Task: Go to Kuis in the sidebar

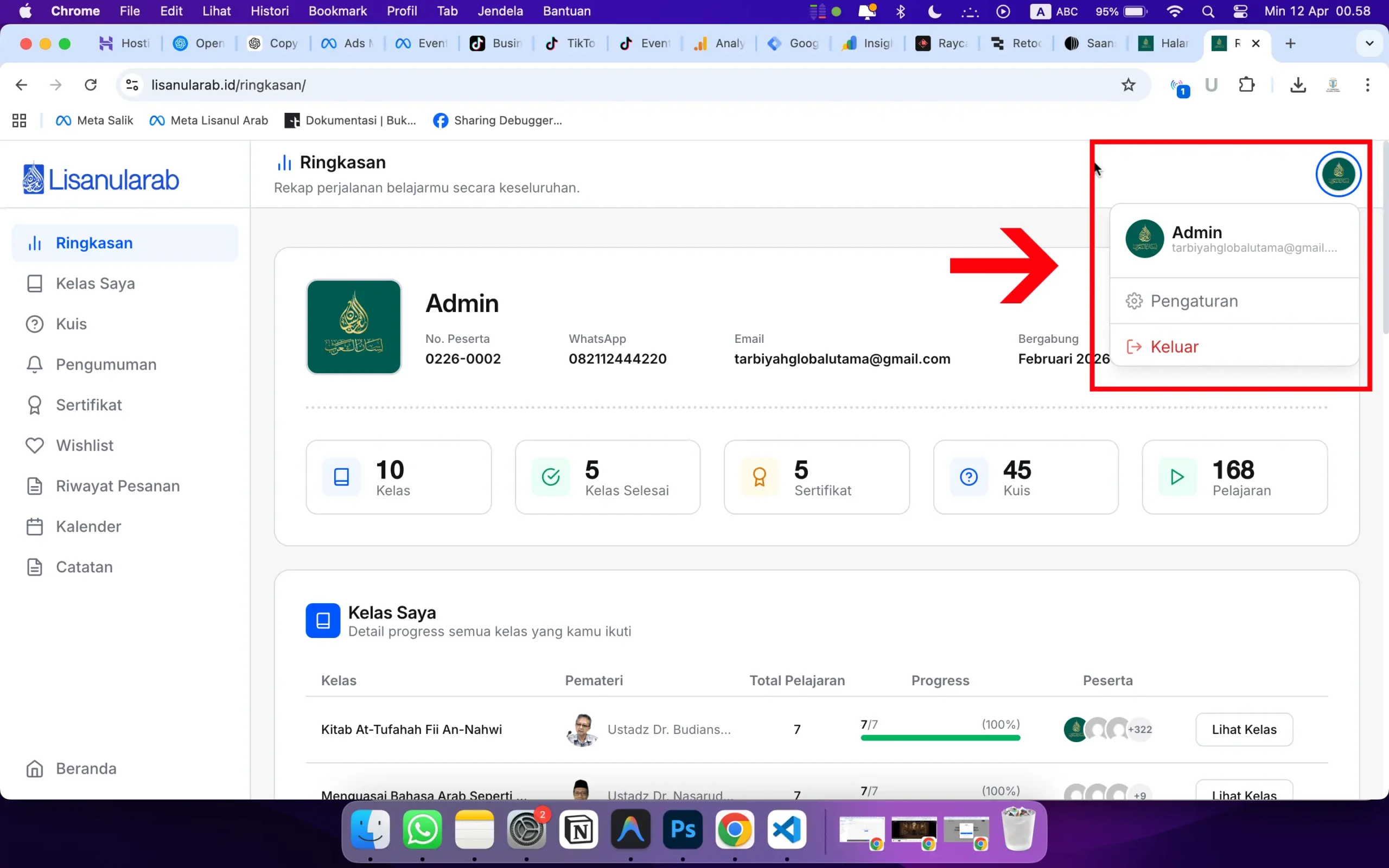Action: (x=71, y=324)
